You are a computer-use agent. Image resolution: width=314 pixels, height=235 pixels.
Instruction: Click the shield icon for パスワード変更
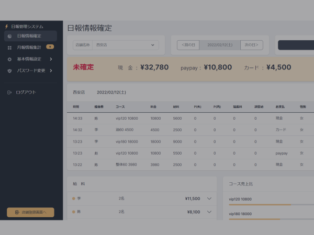(x=9, y=70)
